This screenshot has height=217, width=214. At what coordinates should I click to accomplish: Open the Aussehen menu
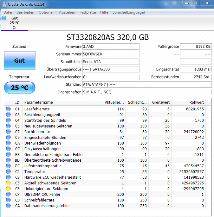67,12
